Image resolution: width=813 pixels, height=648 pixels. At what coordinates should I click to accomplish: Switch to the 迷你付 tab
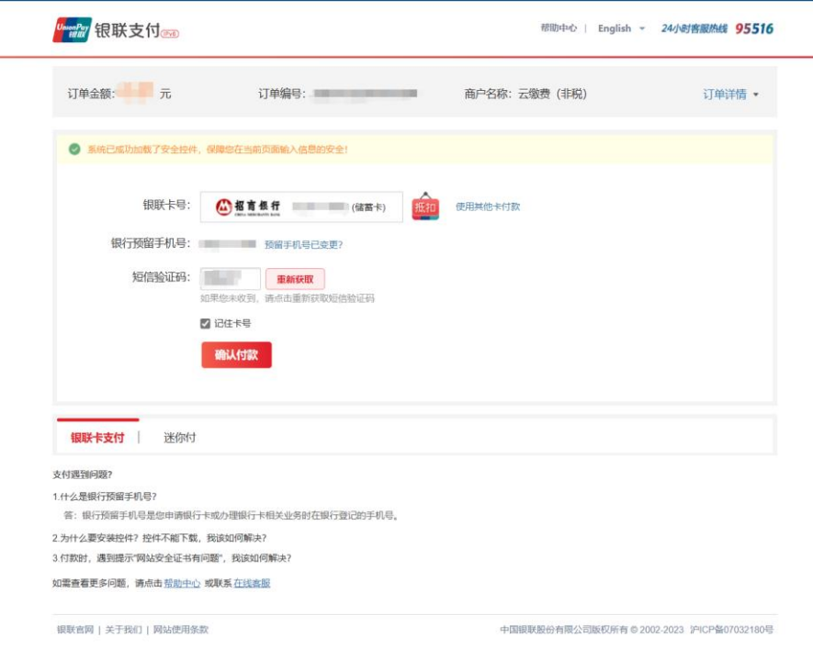pyautogui.click(x=180, y=438)
